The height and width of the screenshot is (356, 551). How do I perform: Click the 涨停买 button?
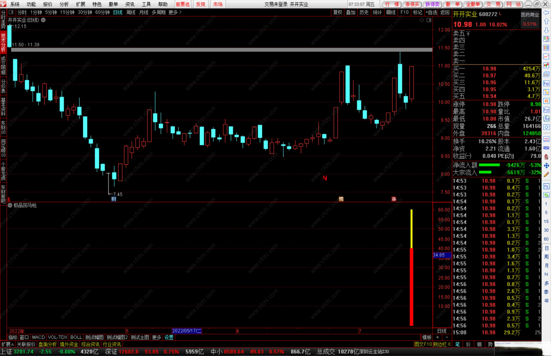pos(412,4)
